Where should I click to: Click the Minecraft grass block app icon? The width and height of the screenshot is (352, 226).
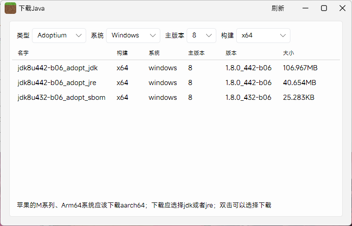coord(10,8)
